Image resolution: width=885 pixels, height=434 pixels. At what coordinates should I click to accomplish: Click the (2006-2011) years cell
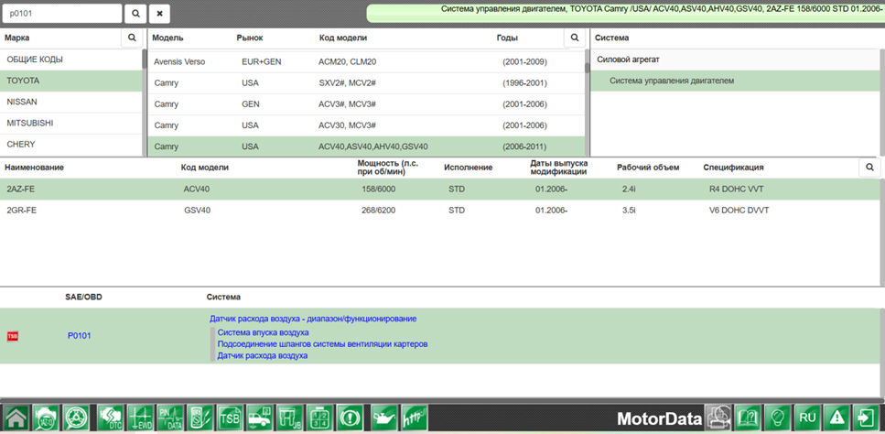point(524,146)
